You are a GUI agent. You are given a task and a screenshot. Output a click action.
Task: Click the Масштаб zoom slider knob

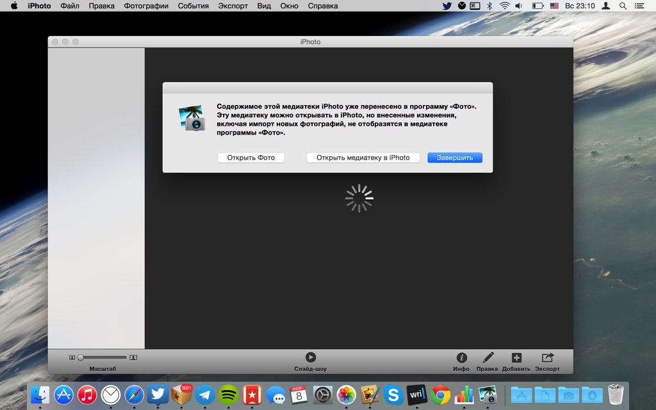pos(81,357)
